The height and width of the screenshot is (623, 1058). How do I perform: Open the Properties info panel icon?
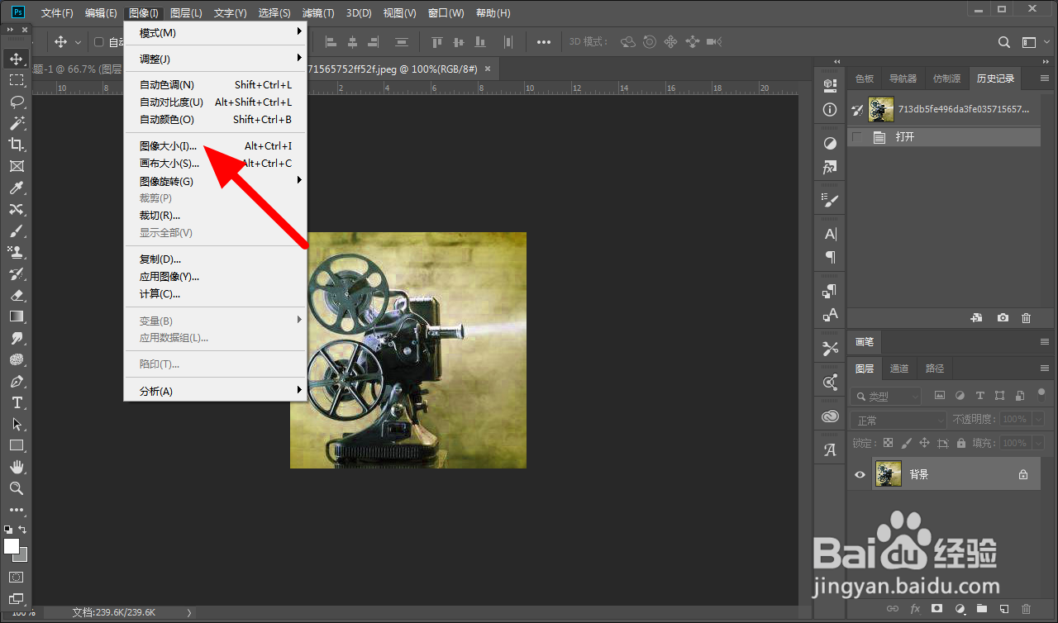pos(831,109)
